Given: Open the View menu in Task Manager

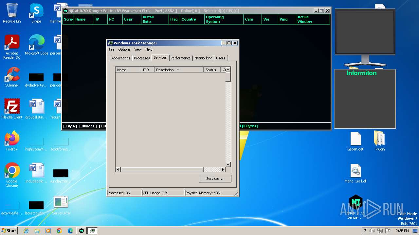Looking at the screenshot, I should click(x=138, y=49).
